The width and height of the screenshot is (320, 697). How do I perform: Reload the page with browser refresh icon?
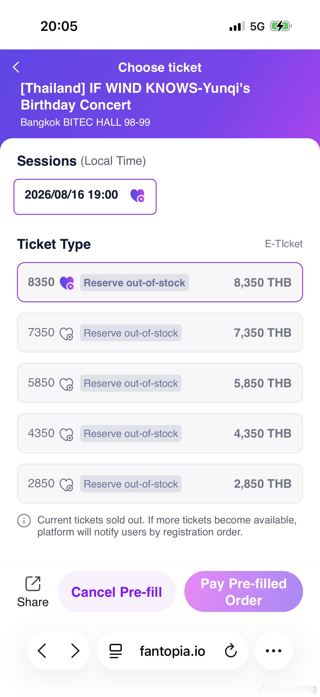[x=231, y=651]
